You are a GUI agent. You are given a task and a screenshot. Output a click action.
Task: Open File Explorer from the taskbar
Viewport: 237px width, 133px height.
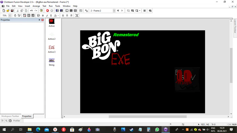click(29, 130)
